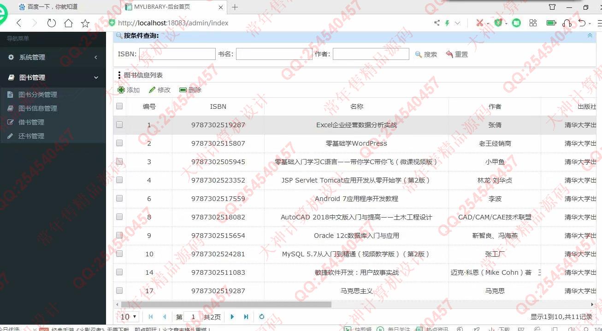Check the row for 零基础学WordPress
The image size is (602, 331).
tap(119, 143)
